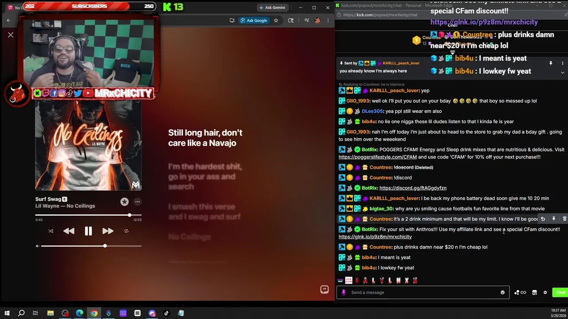Click the song progress slider
The height and width of the screenshot is (319, 568).
point(88,215)
